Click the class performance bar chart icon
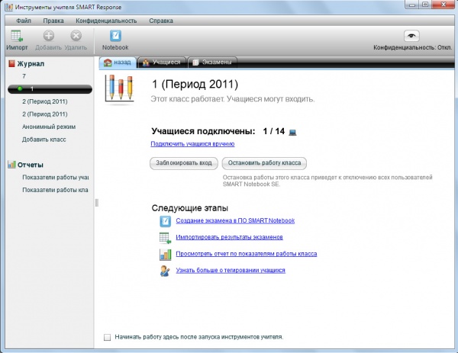This screenshot has height=353, width=458. pyautogui.click(x=166, y=254)
